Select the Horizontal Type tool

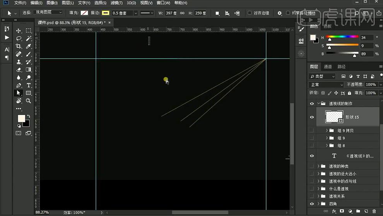pyautogui.click(x=29, y=85)
